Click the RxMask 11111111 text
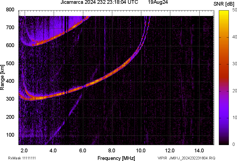Image resolution: width=237 pixels, height=161 pixels. click(22, 158)
